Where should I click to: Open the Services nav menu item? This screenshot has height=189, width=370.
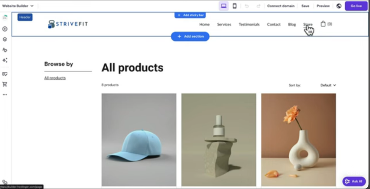pyautogui.click(x=224, y=24)
